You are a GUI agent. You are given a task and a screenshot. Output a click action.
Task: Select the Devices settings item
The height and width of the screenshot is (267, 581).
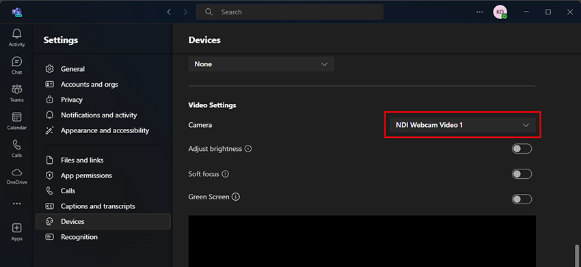[103, 221]
